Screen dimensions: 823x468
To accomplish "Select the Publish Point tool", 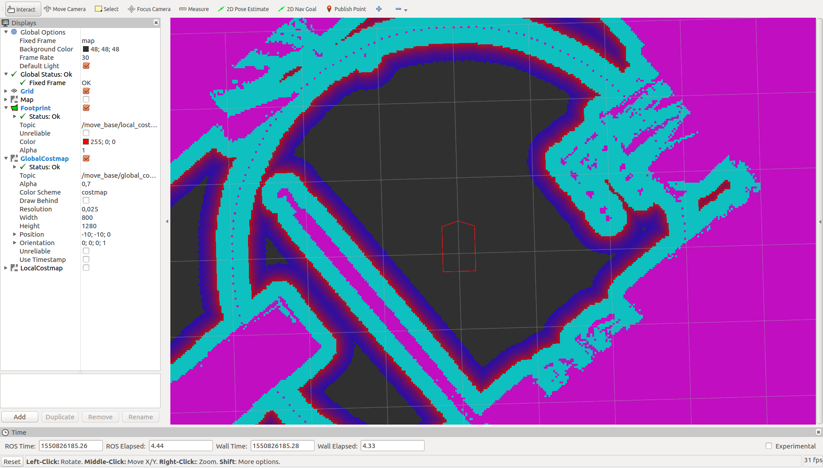I will (x=346, y=9).
